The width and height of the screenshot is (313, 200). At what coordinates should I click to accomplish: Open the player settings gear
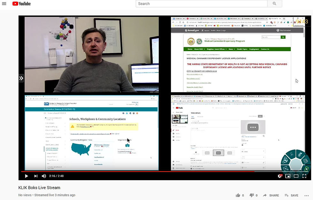[280, 176]
